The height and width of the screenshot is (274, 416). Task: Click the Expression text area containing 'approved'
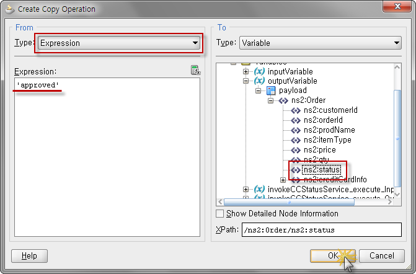pos(107,157)
